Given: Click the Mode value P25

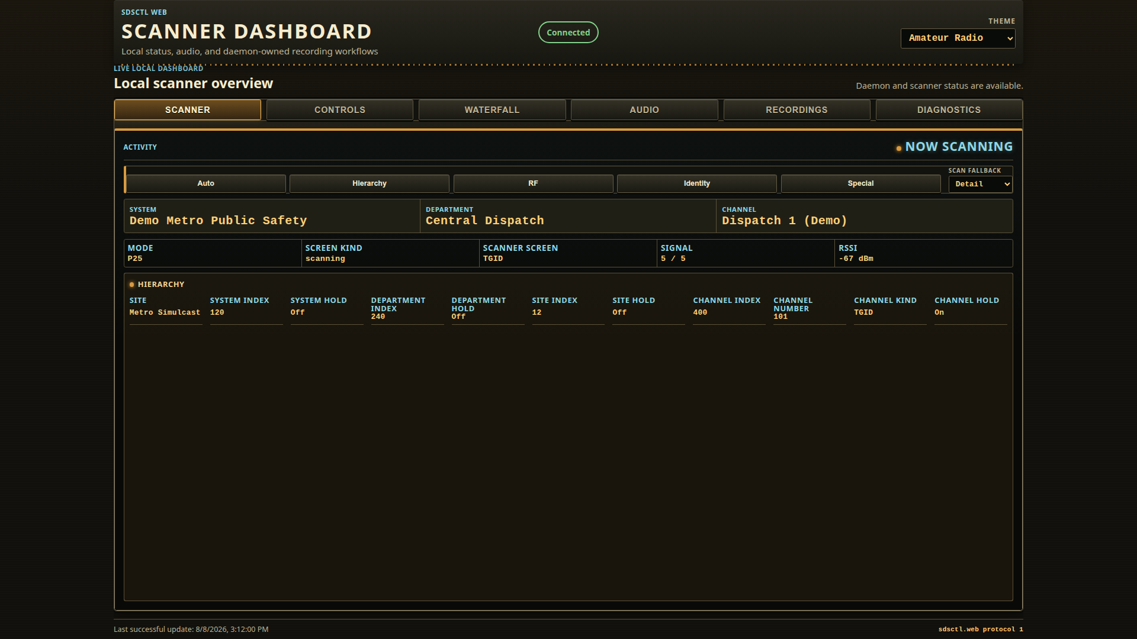Looking at the screenshot, I should 135,259.
